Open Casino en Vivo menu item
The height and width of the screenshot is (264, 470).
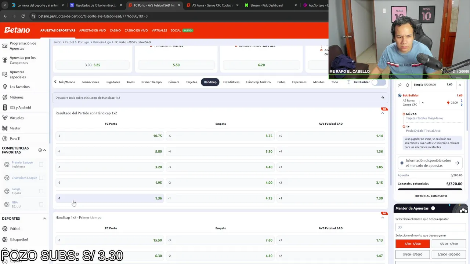pos(136,30)
